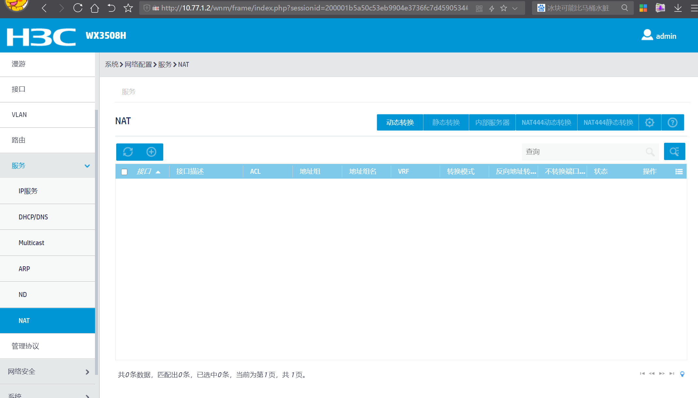Toggle select-all checkbox in table header
The image size is (698, 398).
pyautogui.click(x=124, y=172)
